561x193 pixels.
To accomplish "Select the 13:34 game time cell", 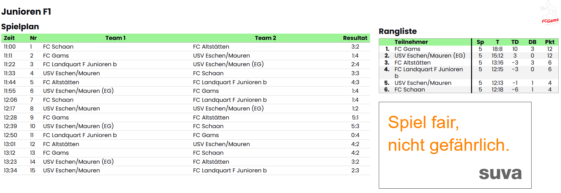I will [10, 170].
